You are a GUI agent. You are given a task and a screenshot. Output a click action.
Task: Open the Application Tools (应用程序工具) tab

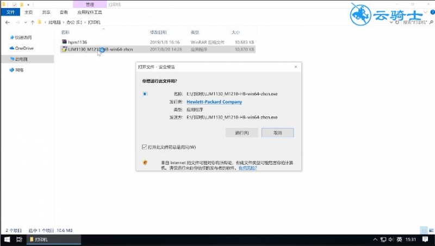89,12
